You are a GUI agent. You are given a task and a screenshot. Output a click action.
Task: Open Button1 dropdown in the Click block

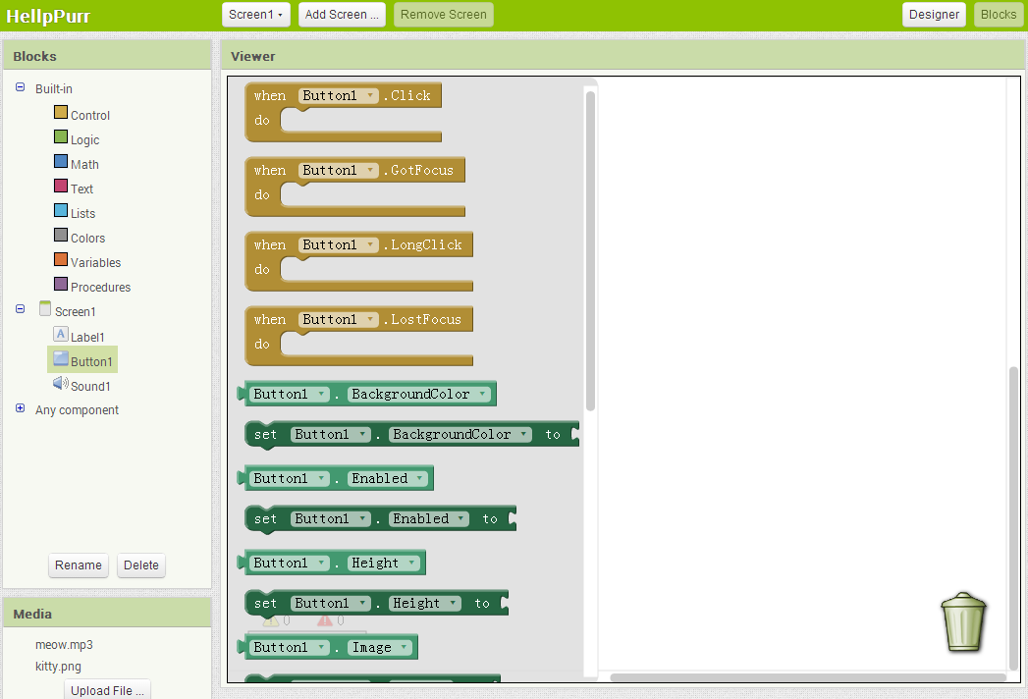[370, 95]
